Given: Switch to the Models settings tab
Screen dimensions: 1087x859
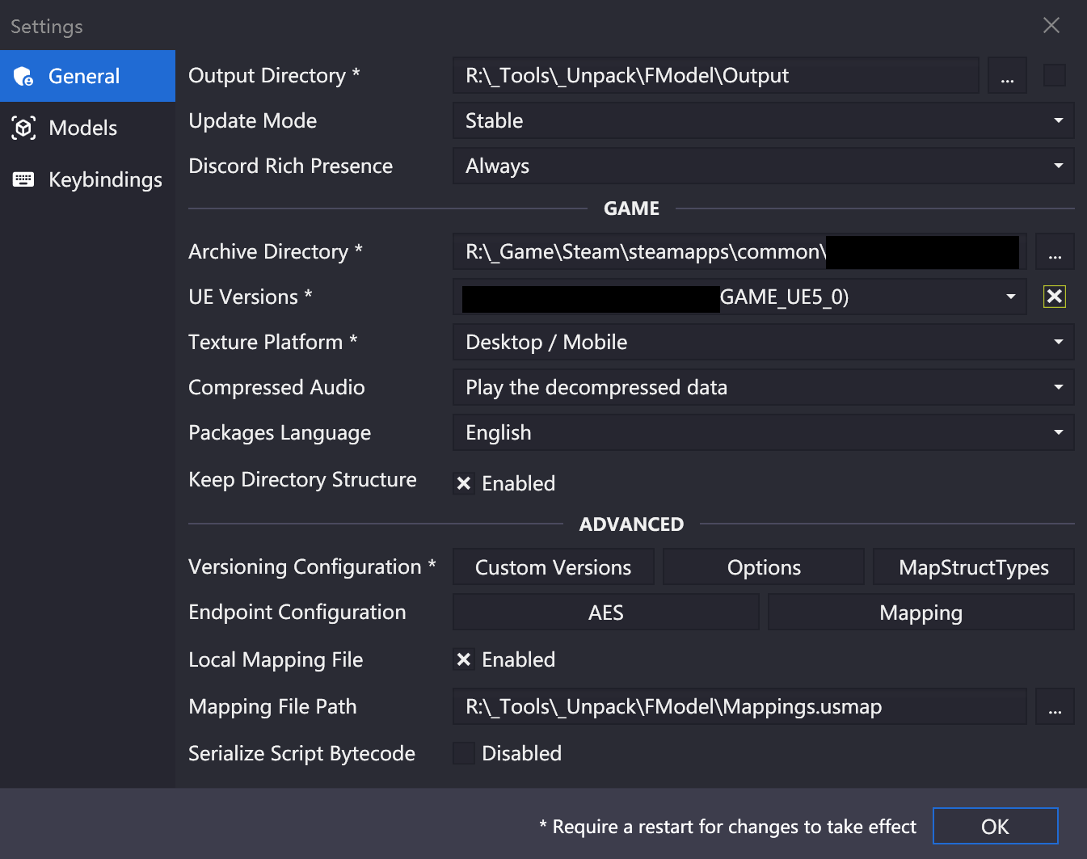Looking at the screenshot, I should point(83,128).
